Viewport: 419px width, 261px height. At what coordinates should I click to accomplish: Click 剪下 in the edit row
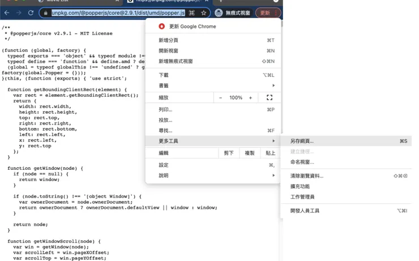coord(229,153)
